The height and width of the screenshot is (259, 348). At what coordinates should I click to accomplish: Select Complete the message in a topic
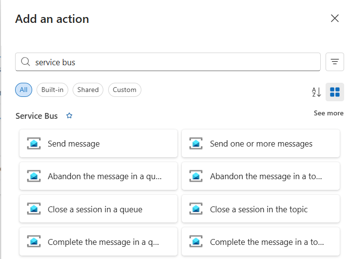(267, 242)
